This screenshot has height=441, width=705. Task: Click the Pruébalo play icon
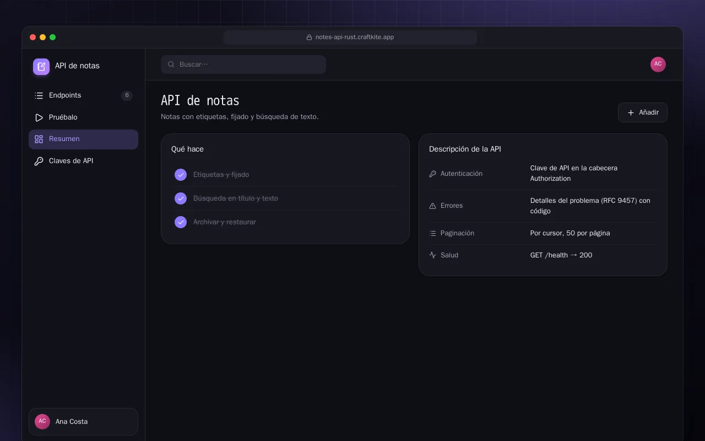pos(39,117)
